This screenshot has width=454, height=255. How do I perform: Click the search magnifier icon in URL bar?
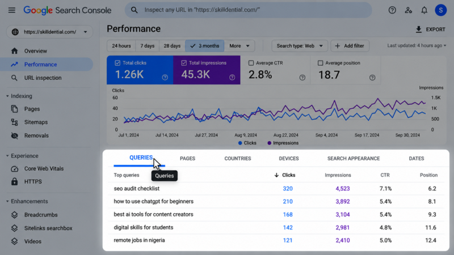point(134,10)
